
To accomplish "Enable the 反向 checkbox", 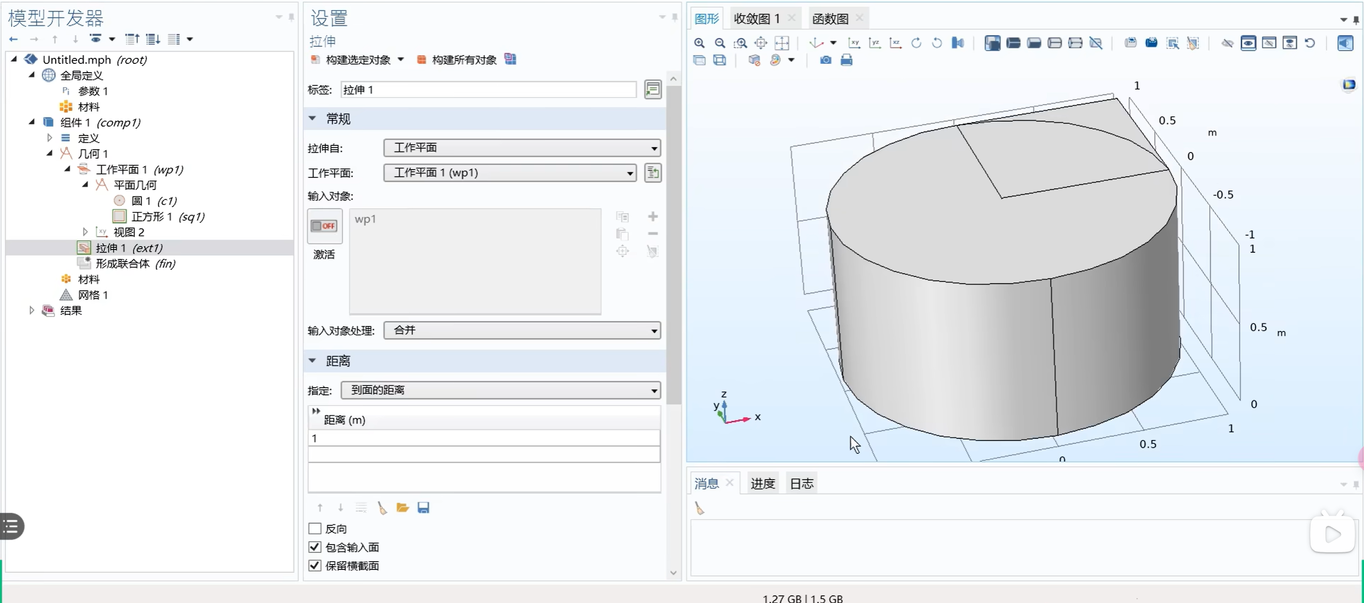I will coord(315,529).
